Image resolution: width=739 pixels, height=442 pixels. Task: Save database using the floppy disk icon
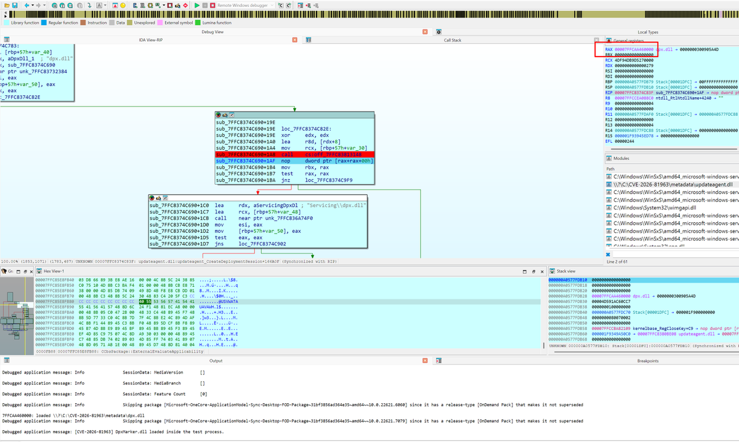tap(15, 5)
